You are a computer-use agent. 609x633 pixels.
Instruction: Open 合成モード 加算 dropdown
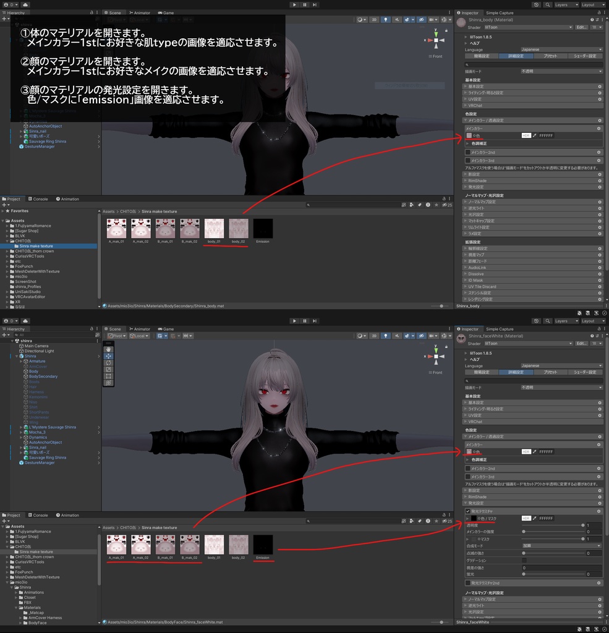tap(562, 546)
